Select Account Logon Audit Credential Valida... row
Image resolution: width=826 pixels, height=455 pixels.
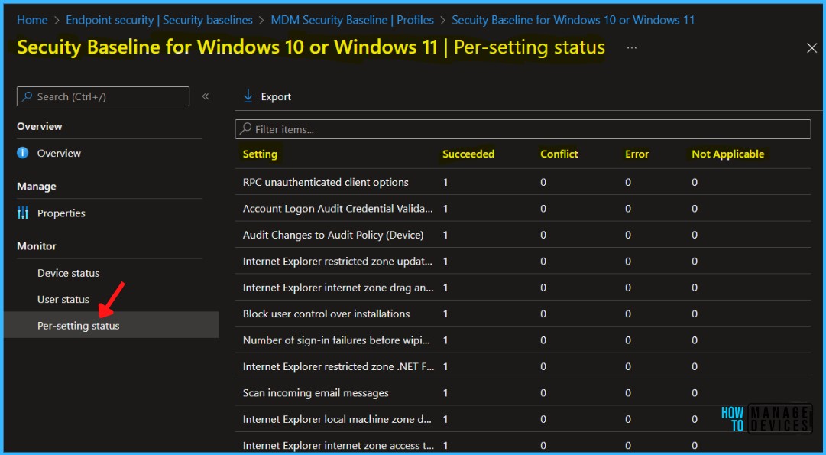(523, 208)
